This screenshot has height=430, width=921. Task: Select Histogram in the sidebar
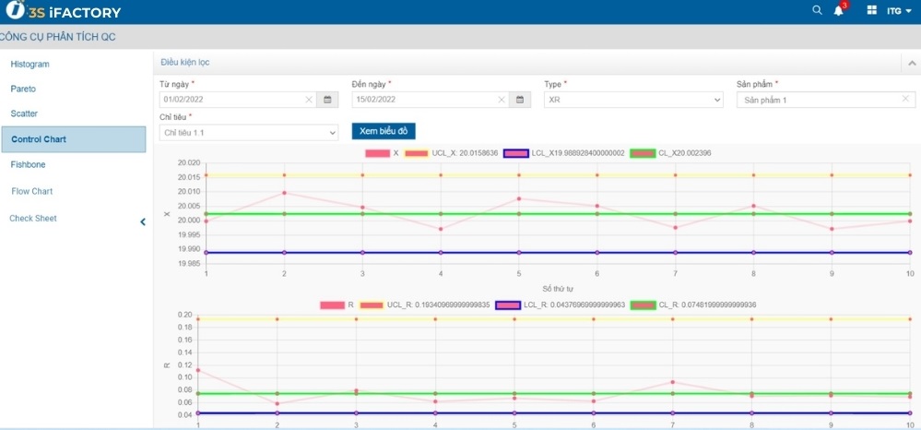pyautogui.click(x=30, y=65)
